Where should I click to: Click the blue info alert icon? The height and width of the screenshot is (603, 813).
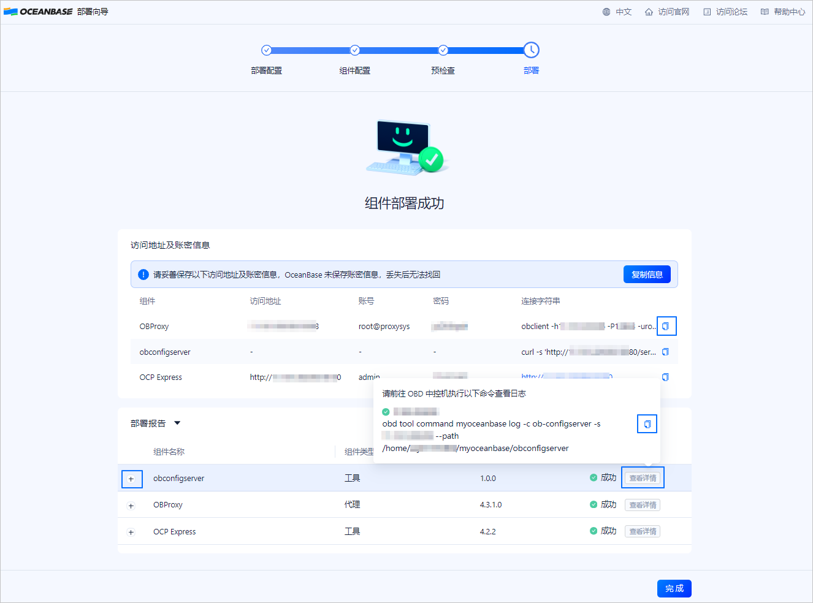point(143,275)
